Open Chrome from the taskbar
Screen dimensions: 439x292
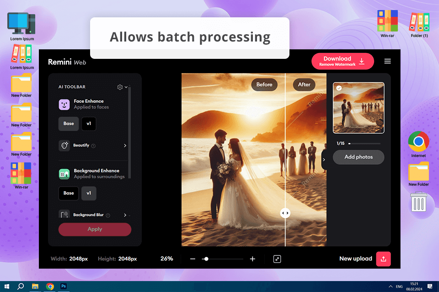point(50,287)
